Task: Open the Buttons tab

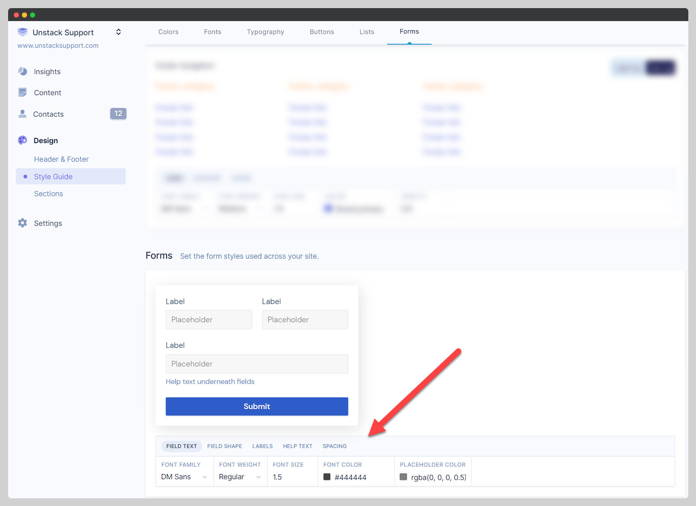Action: click(321, 32)
